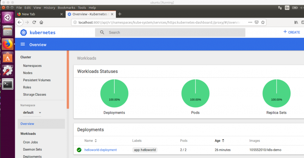Click the green status check for helloworld-deployment
304x158 pixels.
(x=79, y=150)
